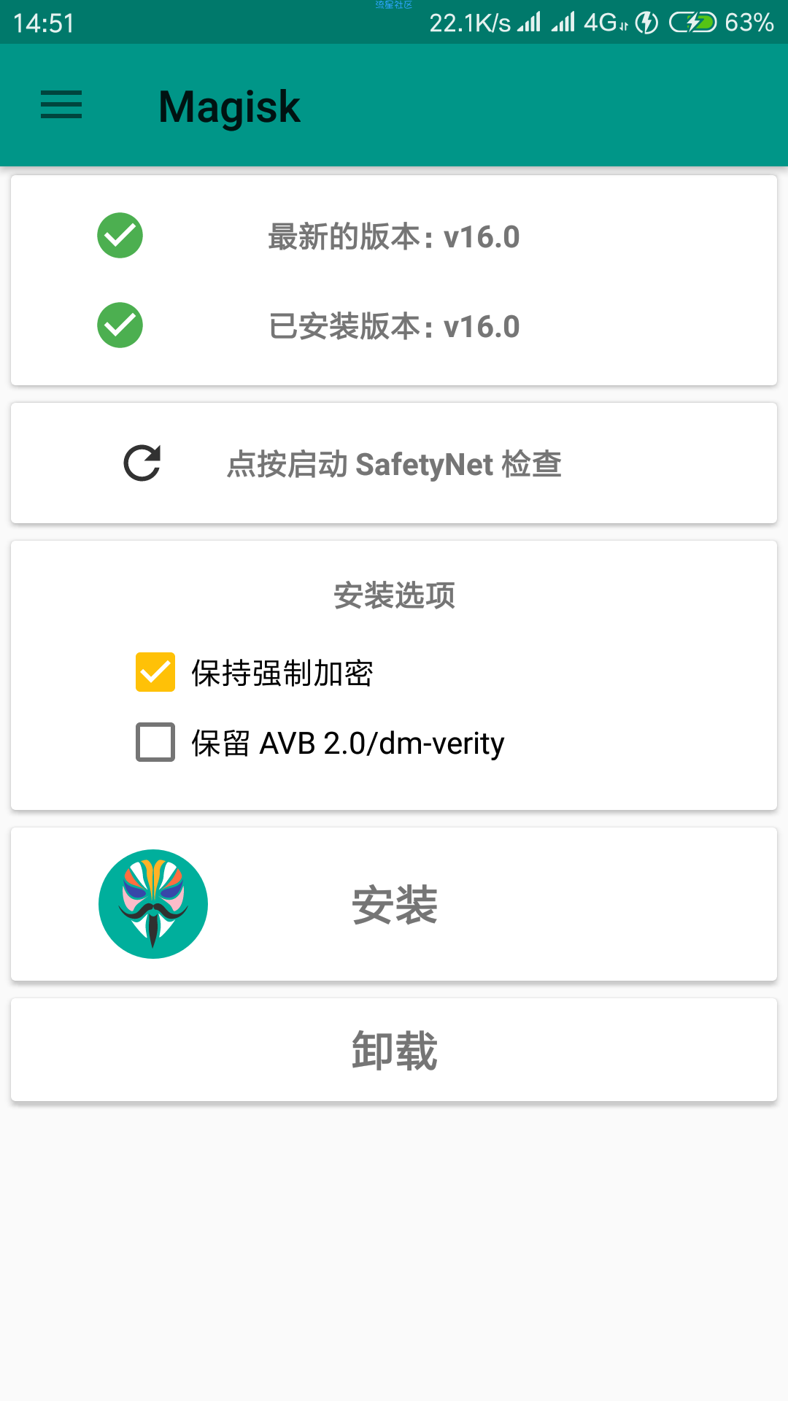Tap green checkmark beside 最新的版本
The image size is (788, 1401).
coord(120,236)
